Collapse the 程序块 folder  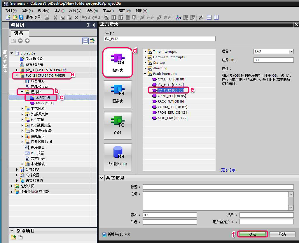[22, 92]
